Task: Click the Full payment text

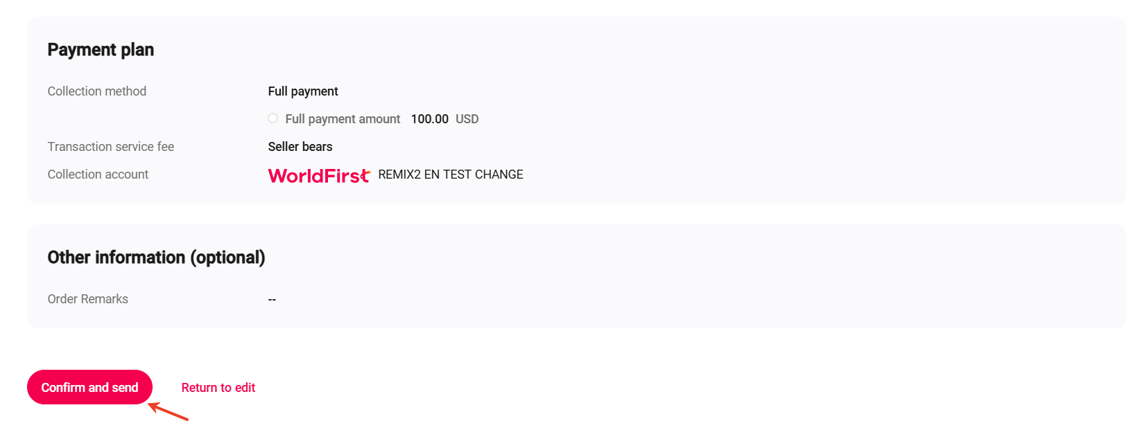Action: pos(302,91)
